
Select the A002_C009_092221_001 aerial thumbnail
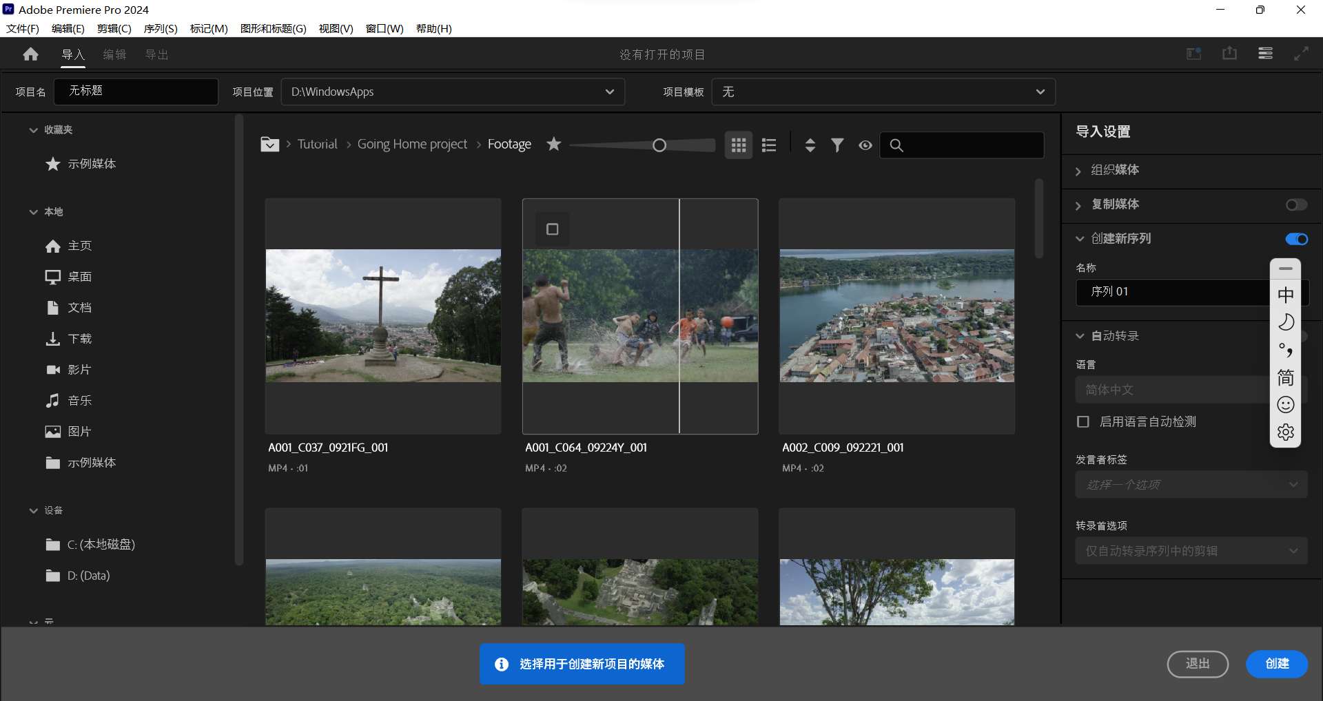(896, 315)
